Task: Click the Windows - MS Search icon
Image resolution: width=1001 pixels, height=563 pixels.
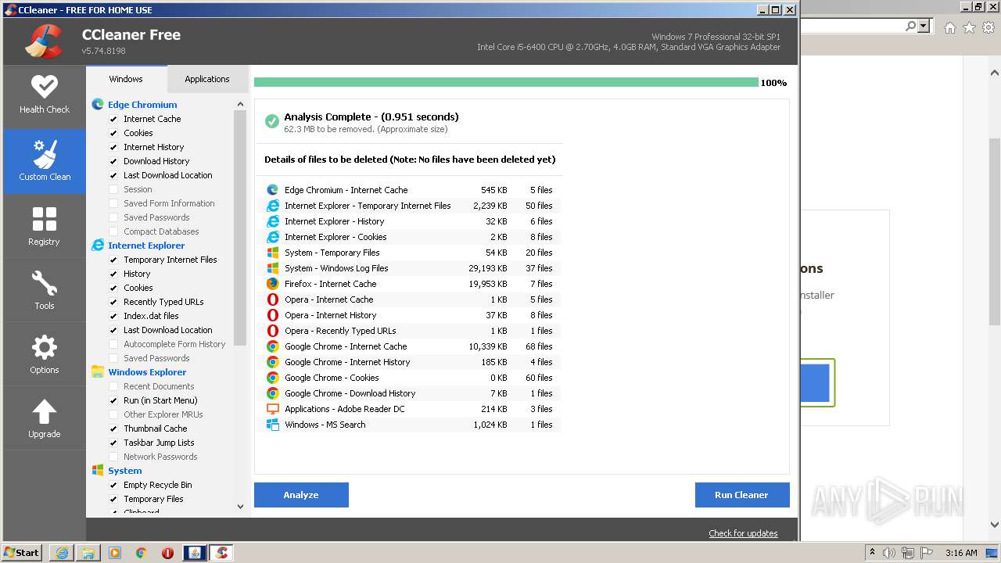Action: 273,425
